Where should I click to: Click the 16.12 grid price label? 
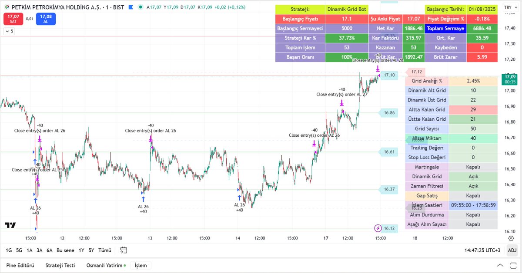tap(389, 228)
